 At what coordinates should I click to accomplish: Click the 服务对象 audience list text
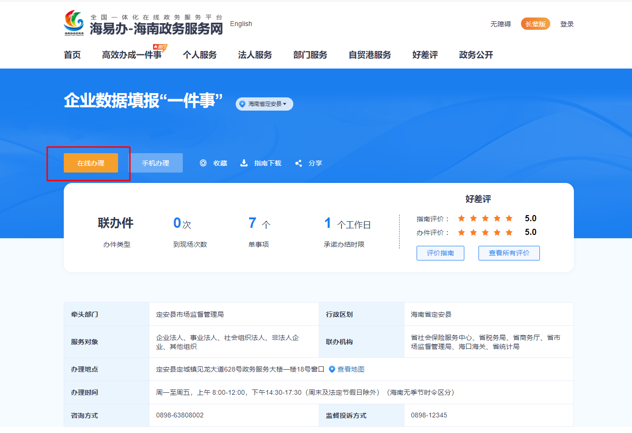click(x=228, y=342)
